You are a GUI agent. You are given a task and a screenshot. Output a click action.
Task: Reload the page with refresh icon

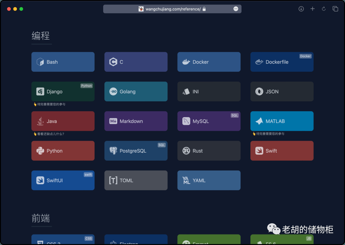point(324,9)
